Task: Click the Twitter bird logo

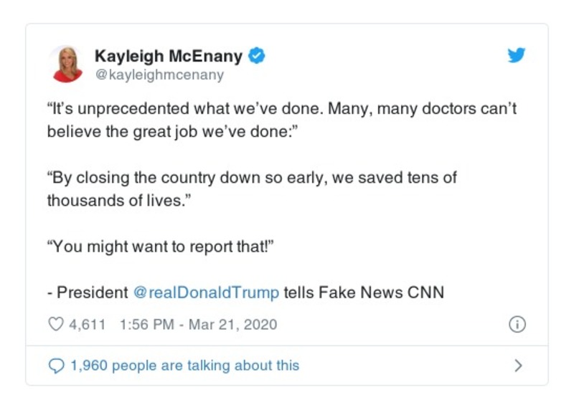Action: click(x=517, y=55)
